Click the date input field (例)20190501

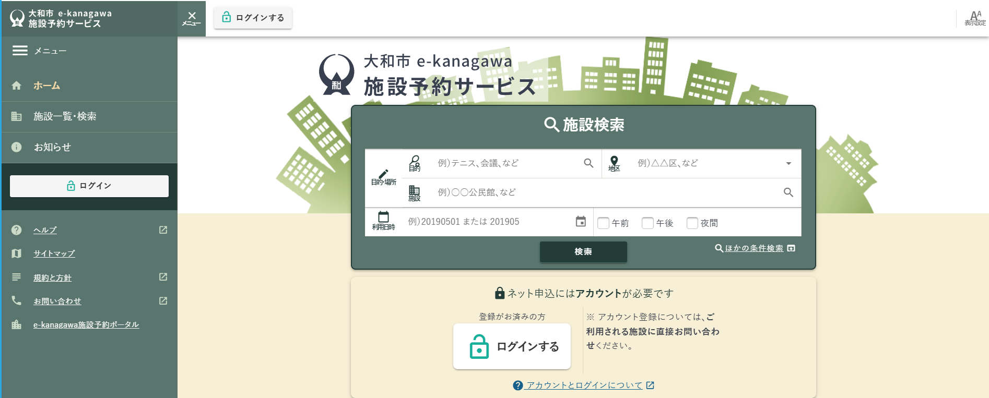tap(488, 222)
